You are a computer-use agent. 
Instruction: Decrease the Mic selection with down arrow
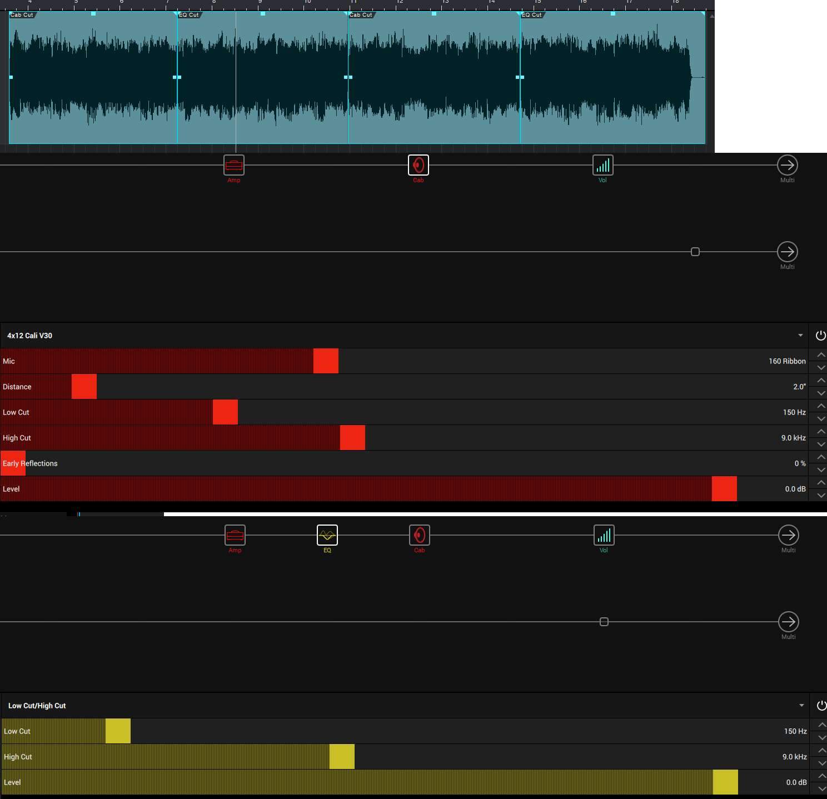(821, 367)
